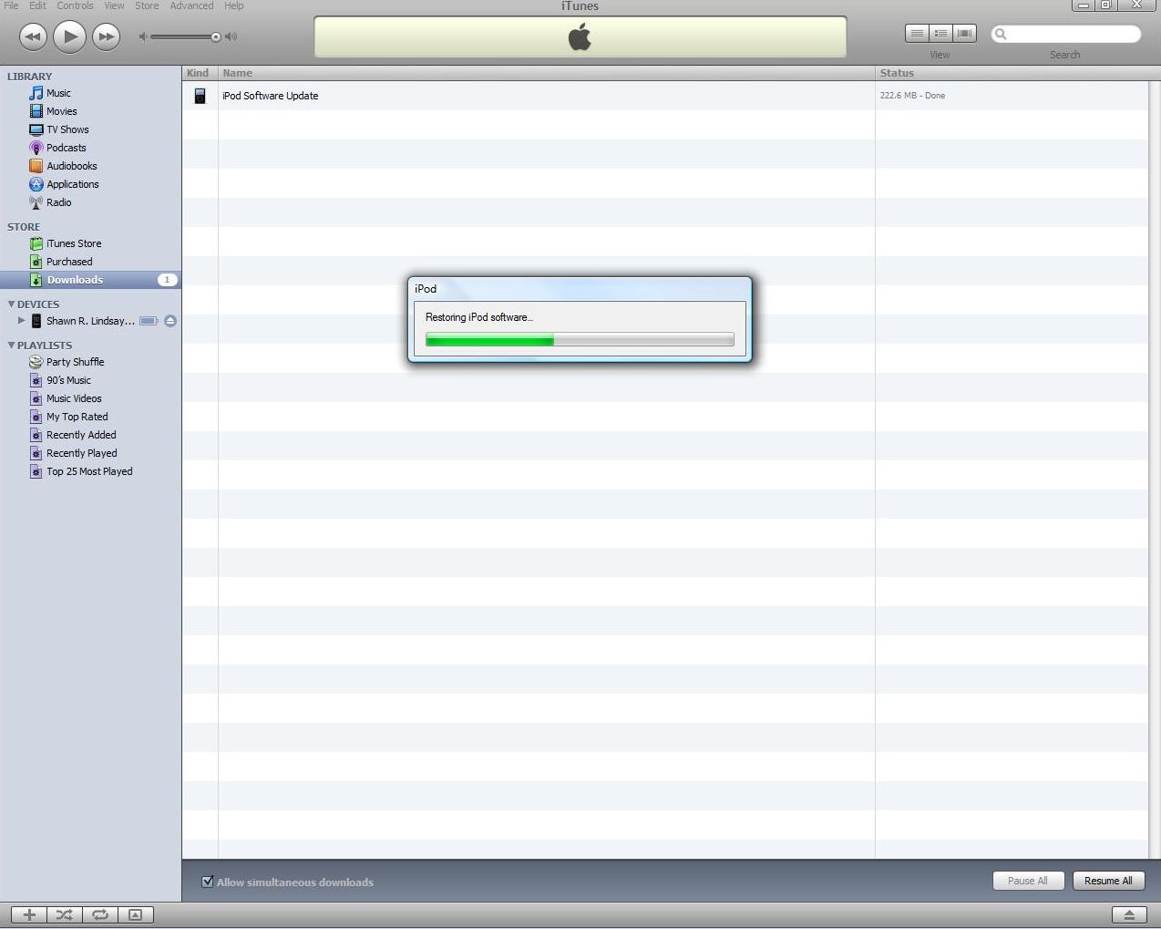Eject the Shawn R. Lindsay iPod
Image resolution: width=1161 pixels, height=929 pixels.
coord(170,321)
